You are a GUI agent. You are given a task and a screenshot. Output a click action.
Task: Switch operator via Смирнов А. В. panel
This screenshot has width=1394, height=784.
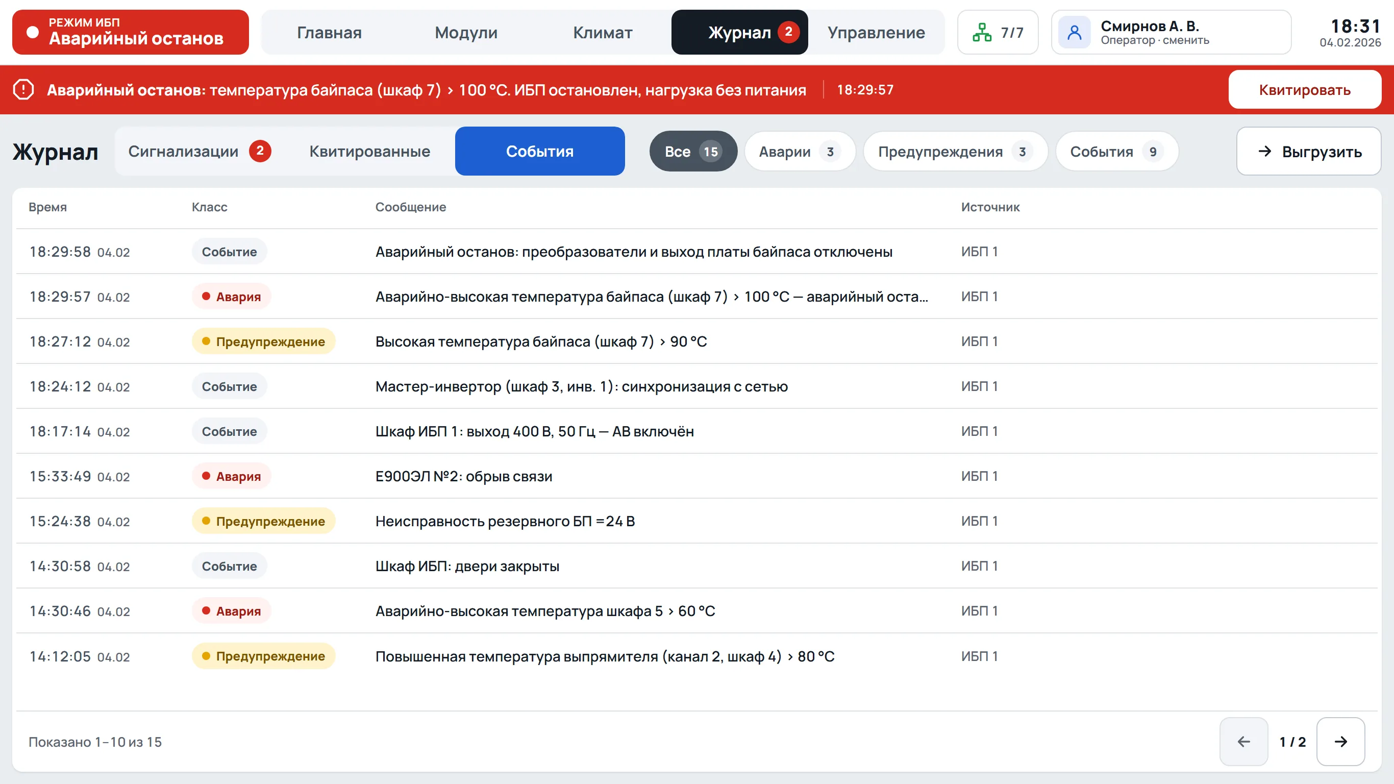(x=1171, y=33)
